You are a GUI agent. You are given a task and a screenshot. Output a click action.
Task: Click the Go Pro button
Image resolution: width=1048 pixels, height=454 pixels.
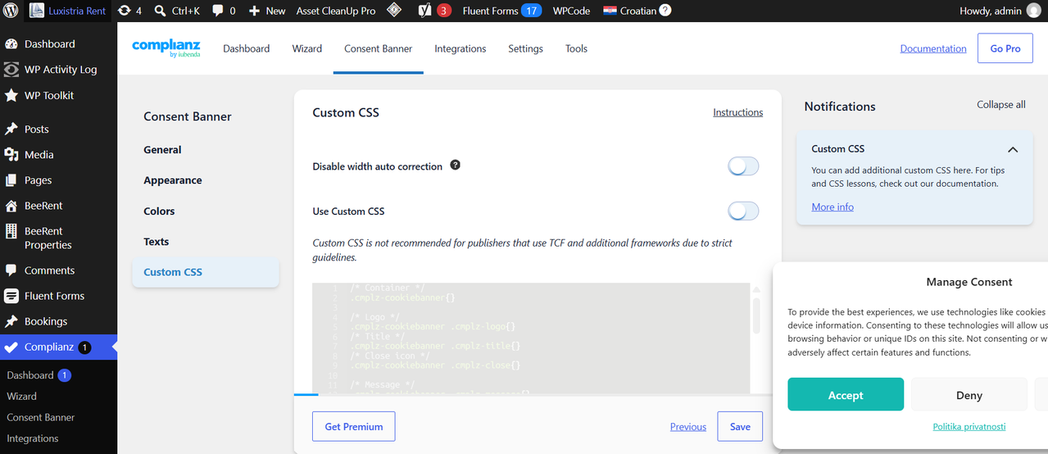(x=1005, y=48)
